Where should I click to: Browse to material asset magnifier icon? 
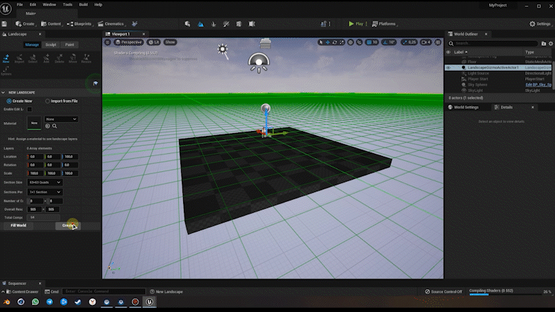point(55,126)
